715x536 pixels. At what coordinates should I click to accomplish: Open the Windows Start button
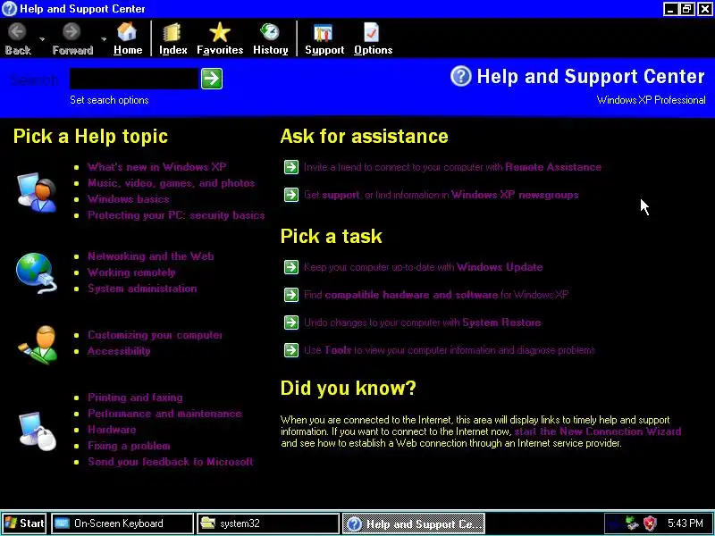pyautogui.click(x=24, y=523)
